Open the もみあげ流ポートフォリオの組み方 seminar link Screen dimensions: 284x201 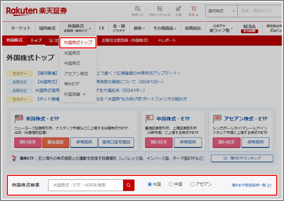(x=141, y=99)
